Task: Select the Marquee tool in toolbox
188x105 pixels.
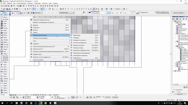Action: (4, 17)
